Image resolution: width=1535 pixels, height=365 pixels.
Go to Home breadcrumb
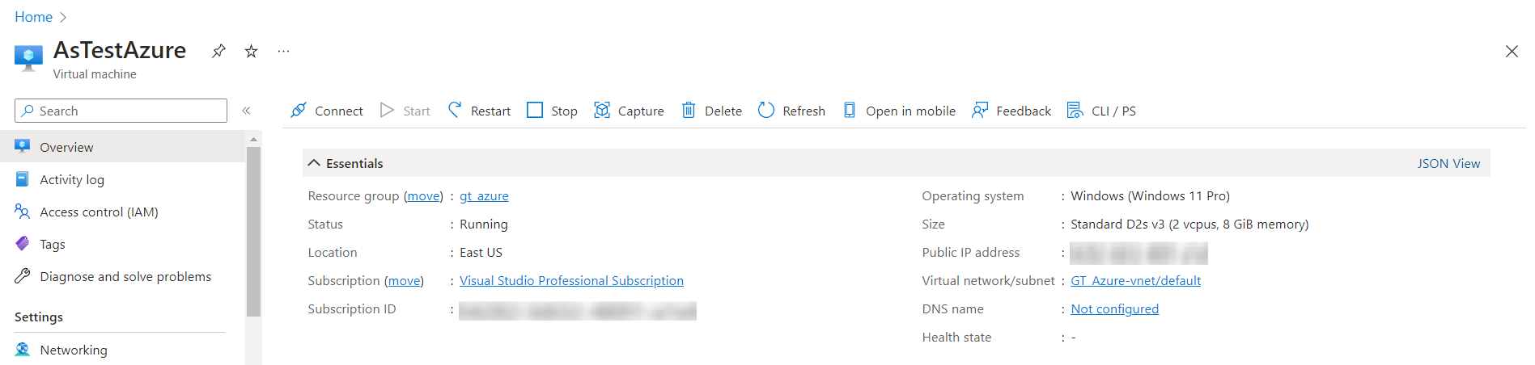click(x=33, y=17)
